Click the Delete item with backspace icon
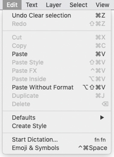 [x=57, y=104]
